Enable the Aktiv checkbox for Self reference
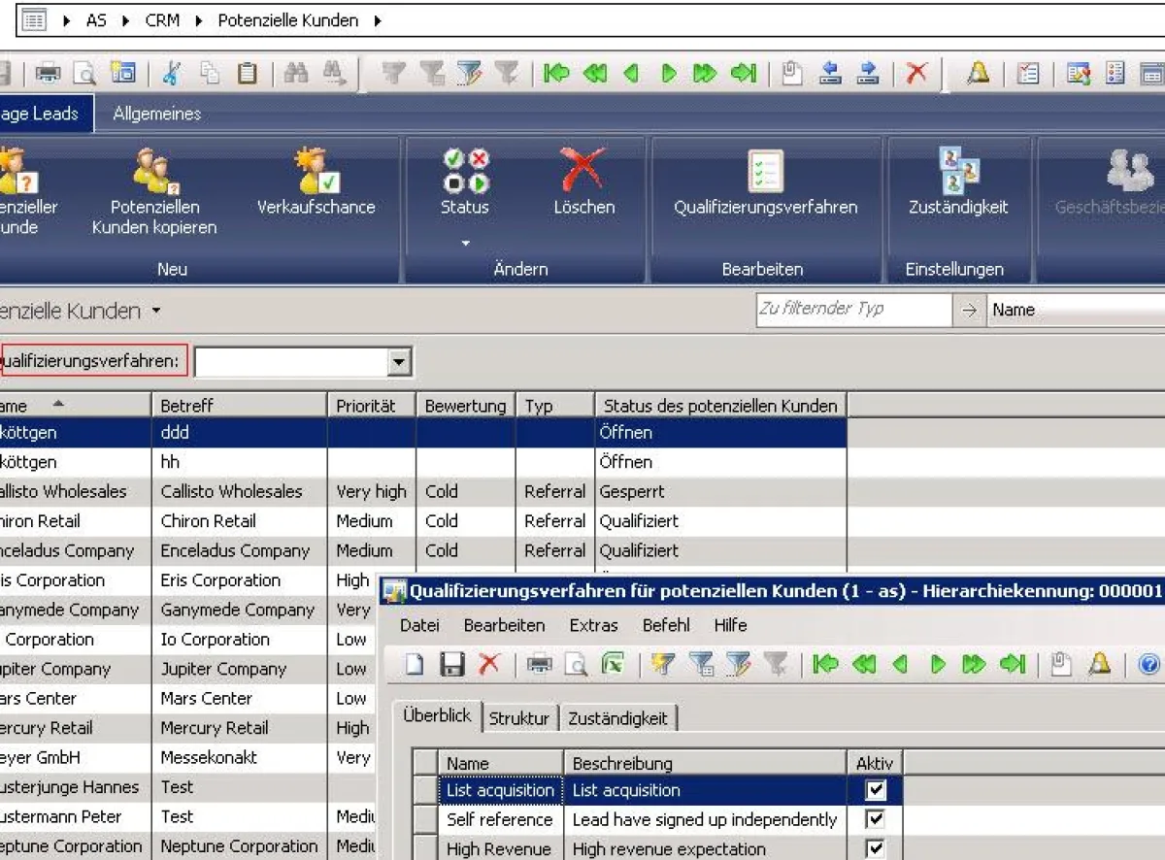The width and height of the screenshot is (1165, 860). pyautogui.click(x=875, y=819)
